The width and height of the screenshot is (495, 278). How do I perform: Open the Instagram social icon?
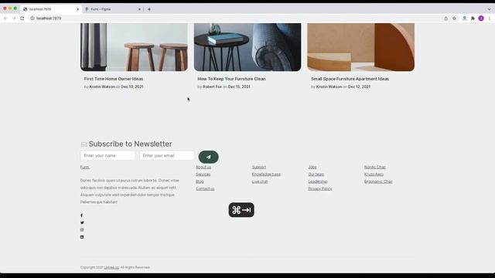point(82,230)
